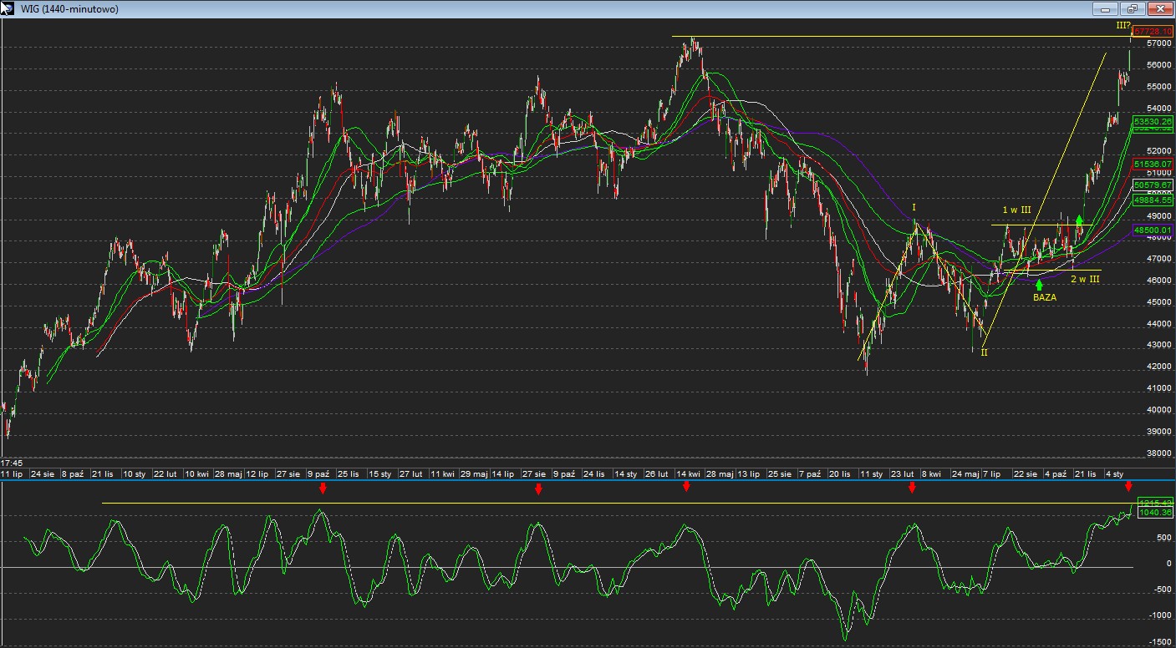Click the 12 lip date label
The height and width of the screenshot is (648, 1176).
pos(257,473)
